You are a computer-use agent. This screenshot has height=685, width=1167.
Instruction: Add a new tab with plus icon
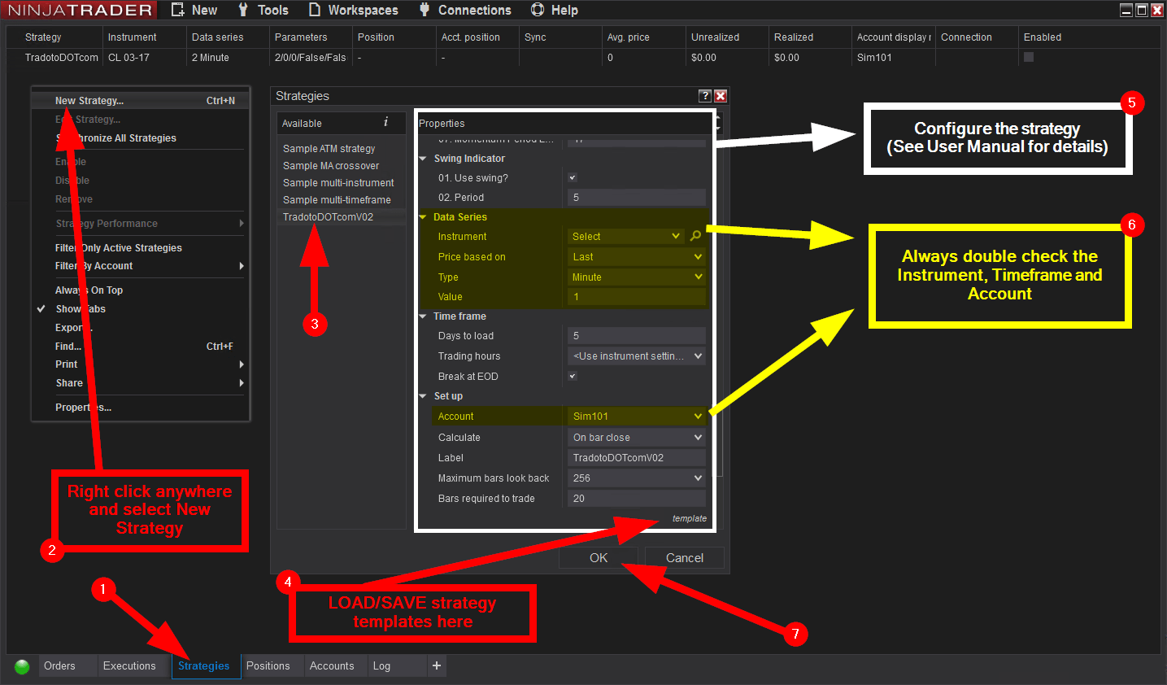tap(437, 665)
